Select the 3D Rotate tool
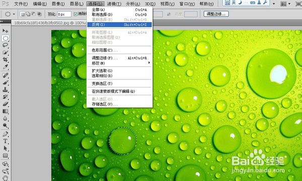 click(x=5, y=164)
